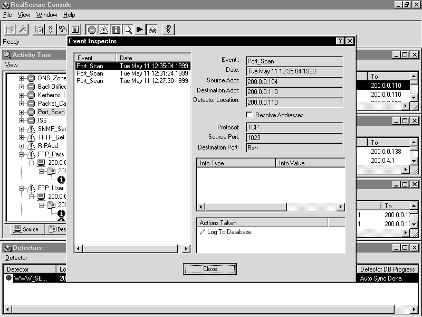422x317 pixels.
Task: Click the play arrow toolbar icon
Action: [x=140, y=30]
